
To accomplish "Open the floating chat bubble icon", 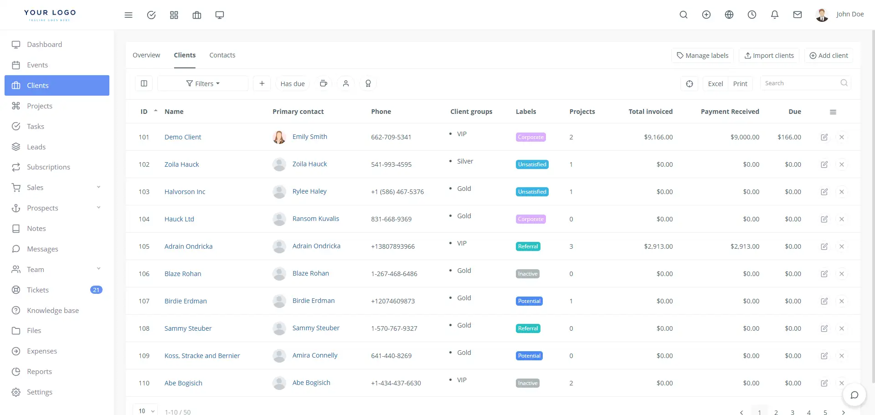I will (854, 395).
